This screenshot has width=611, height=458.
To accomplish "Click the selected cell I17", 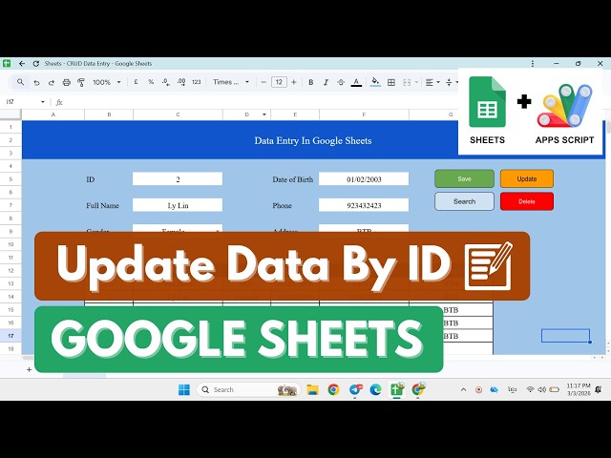I will pos(565,336).
